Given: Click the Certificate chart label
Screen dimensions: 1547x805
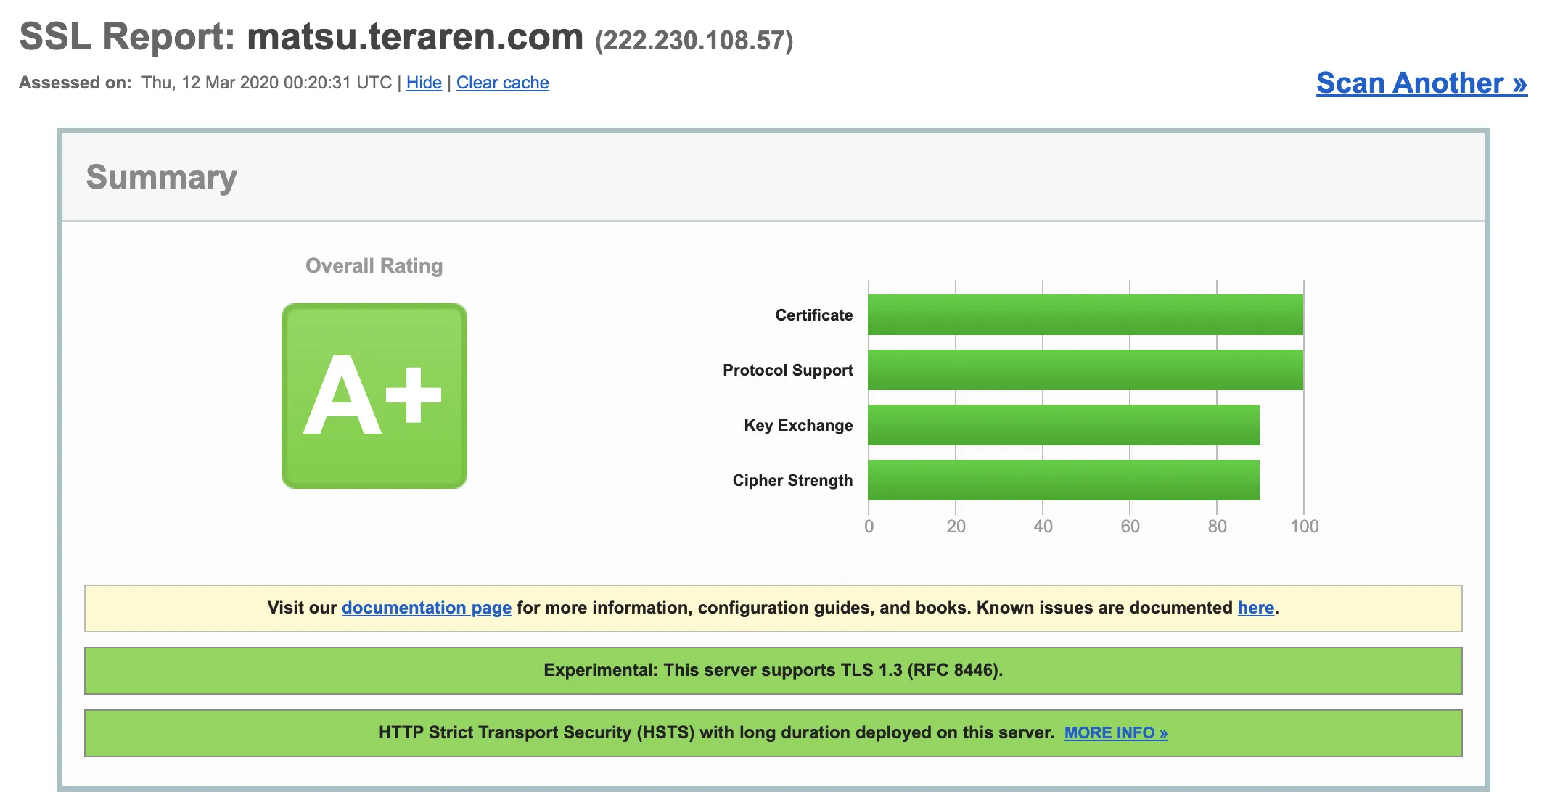Looking at the screenshot, I should [x=813, y=315].
